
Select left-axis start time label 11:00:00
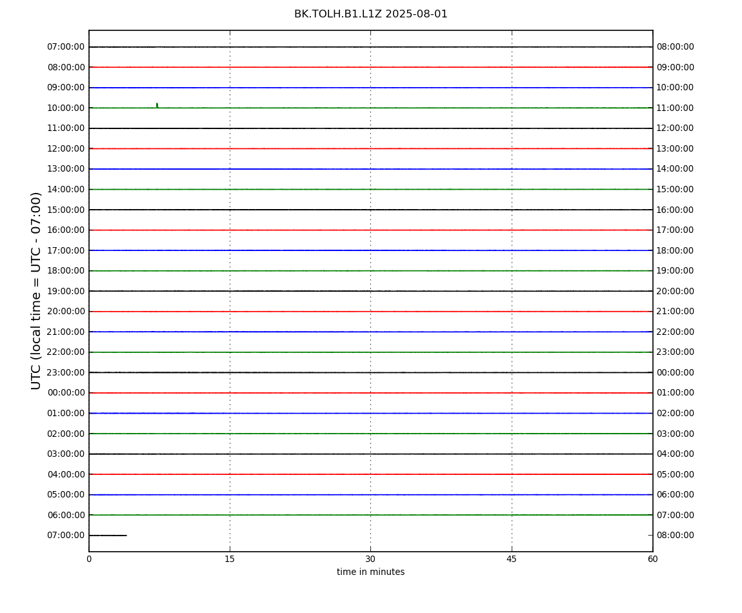click(x=66, y=128)
